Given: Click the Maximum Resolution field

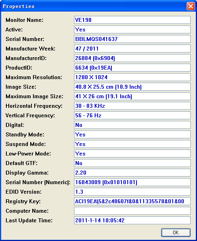Looking at the screenshot, I should (132, 77).
